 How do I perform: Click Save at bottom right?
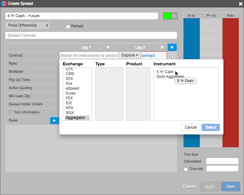pyautogui.click(x=230, y=187)
